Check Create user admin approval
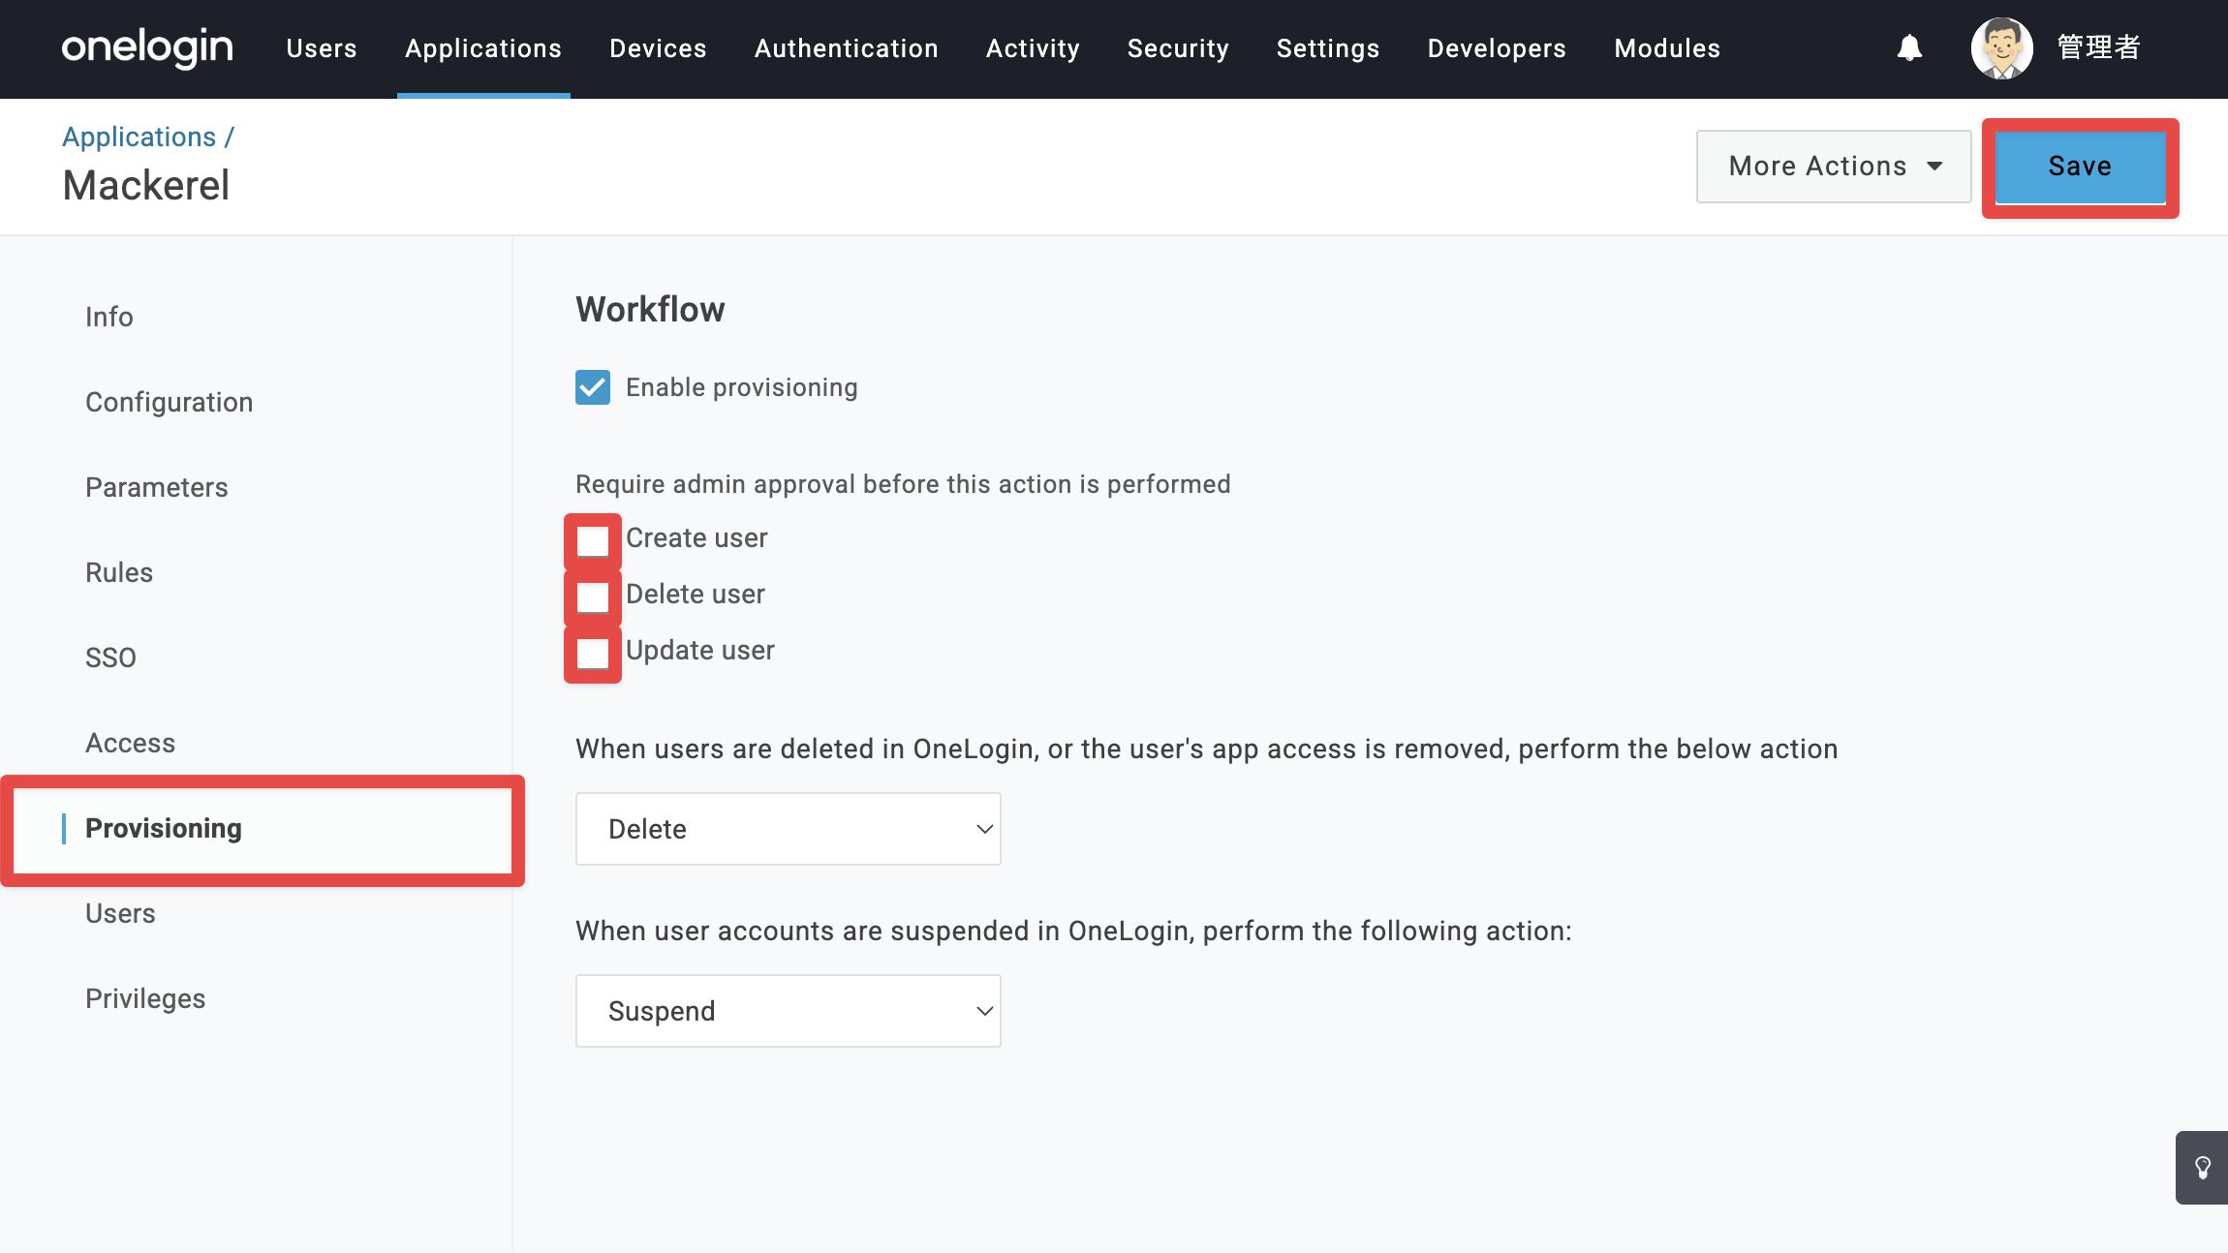 [x=593, y=540]
